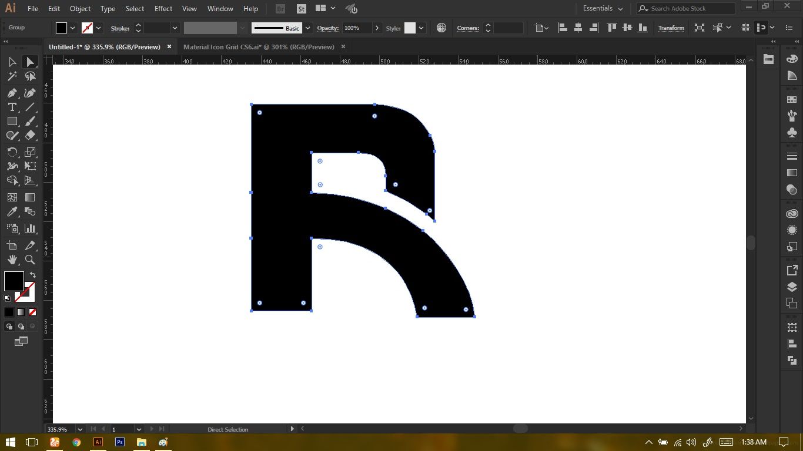
Task: Open the File menu
Action: 33,9
